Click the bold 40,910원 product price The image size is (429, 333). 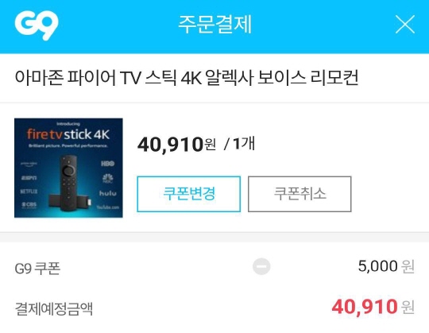(x=176, y=144)
